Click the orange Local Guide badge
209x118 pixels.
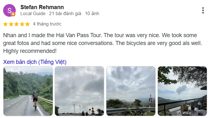point(13,14)
